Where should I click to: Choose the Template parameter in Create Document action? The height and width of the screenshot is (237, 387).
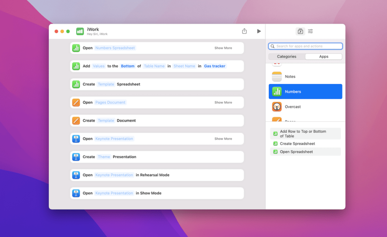[x=106, y=121]
